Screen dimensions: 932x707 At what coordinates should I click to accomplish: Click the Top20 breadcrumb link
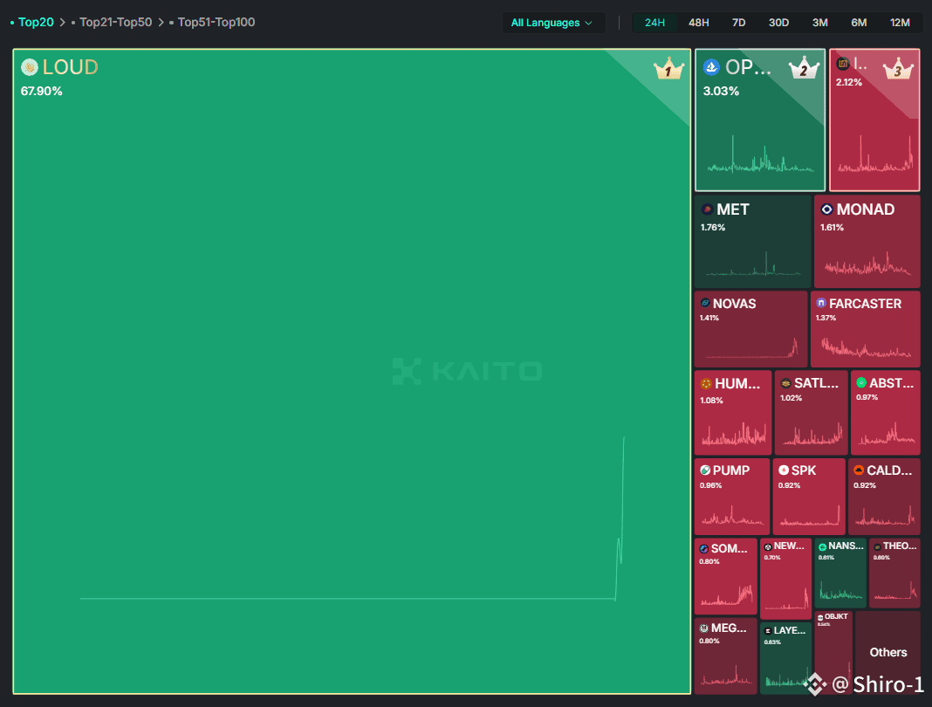tap(36, 22)
